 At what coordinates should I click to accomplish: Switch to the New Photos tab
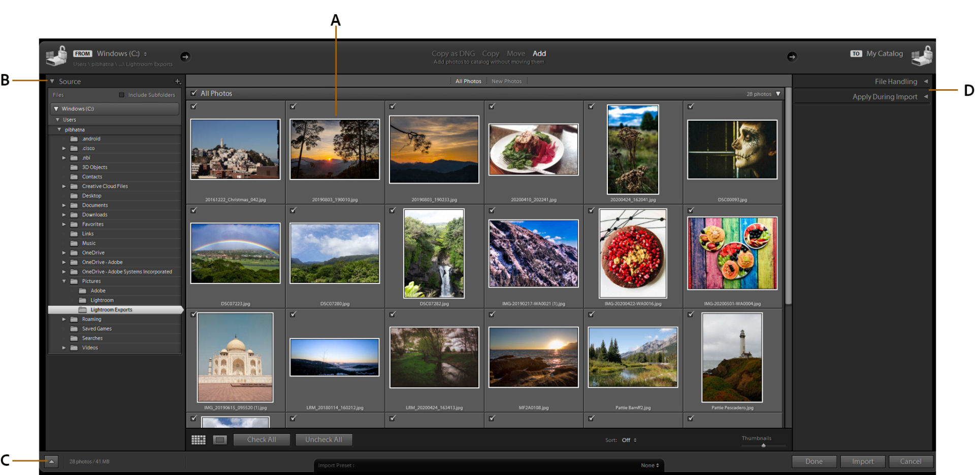pyautogui.click(x=507, y=81)
